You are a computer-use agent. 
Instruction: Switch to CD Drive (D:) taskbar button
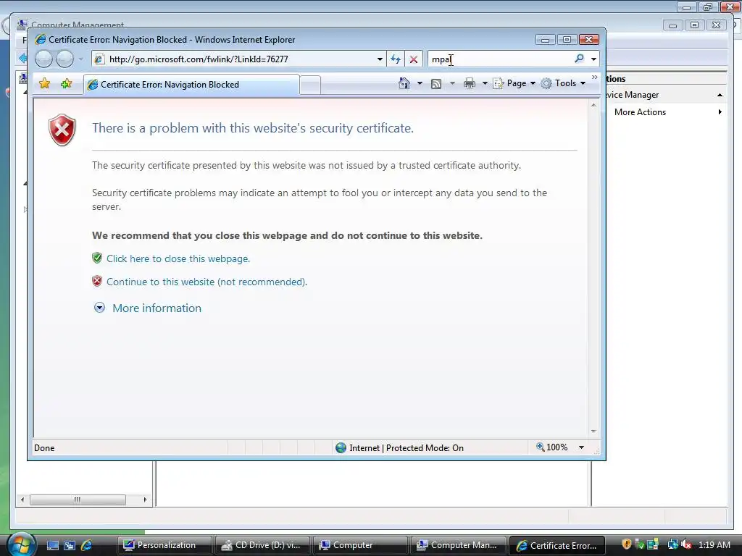(x=262, y=545)
